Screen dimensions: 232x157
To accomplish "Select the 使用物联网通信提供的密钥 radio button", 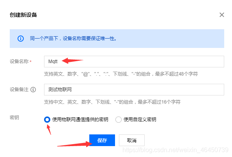I will click(x=47, y=120).
